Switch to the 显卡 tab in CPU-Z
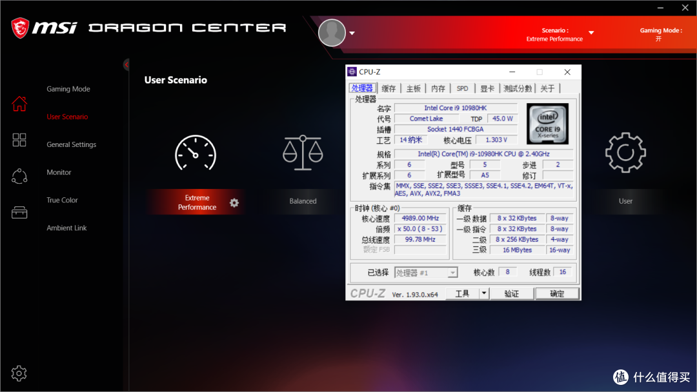Screen dimensions: 697x392 point(487,88)
